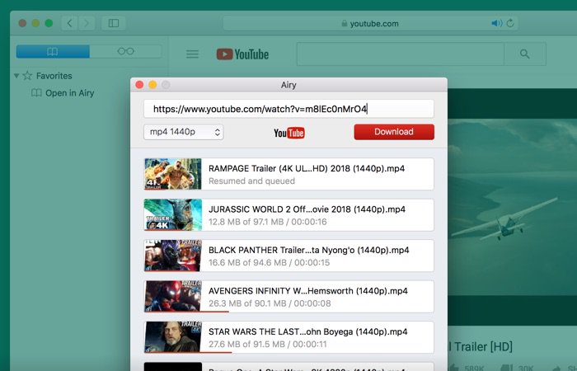The image size is (577, 371).
Task: Click the STAR WARS download progress bar
Action: (x=188, y=353)
